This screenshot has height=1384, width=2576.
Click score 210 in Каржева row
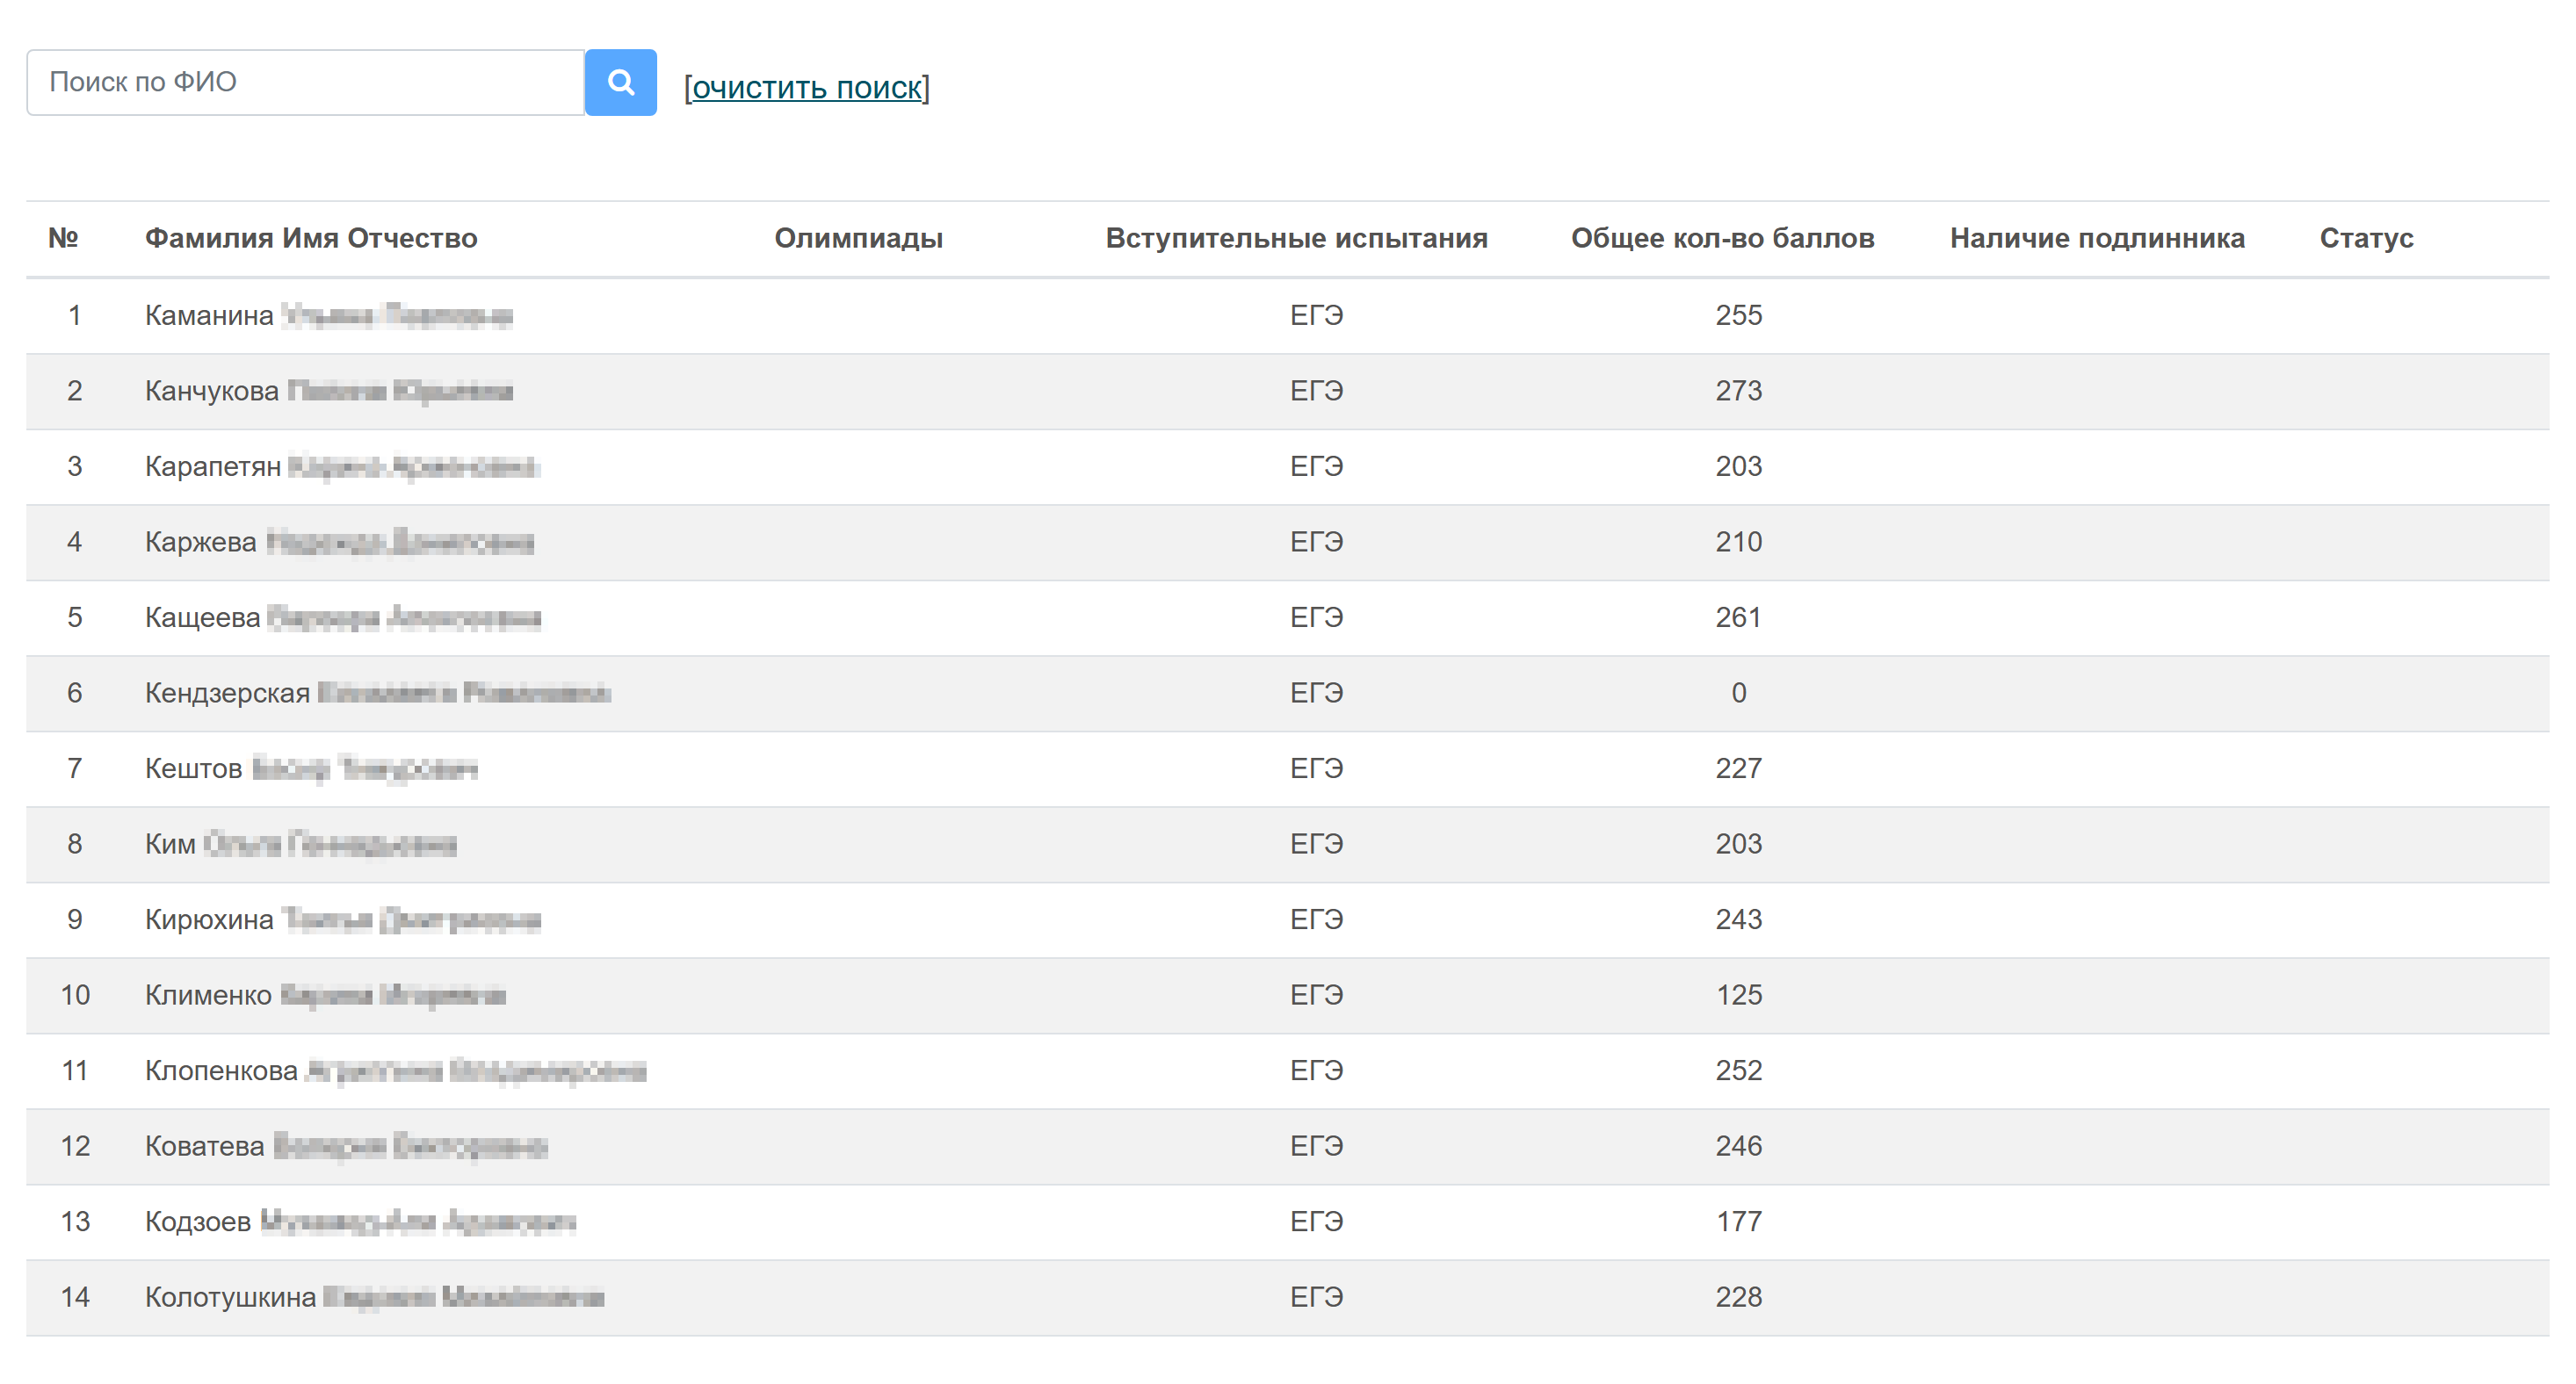pyautogui.click(x=1738, y=542)
